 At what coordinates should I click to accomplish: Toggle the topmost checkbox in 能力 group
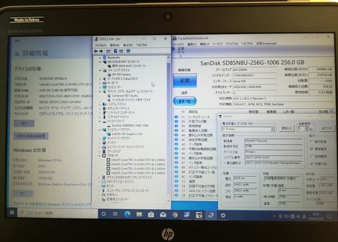[312, 142]
